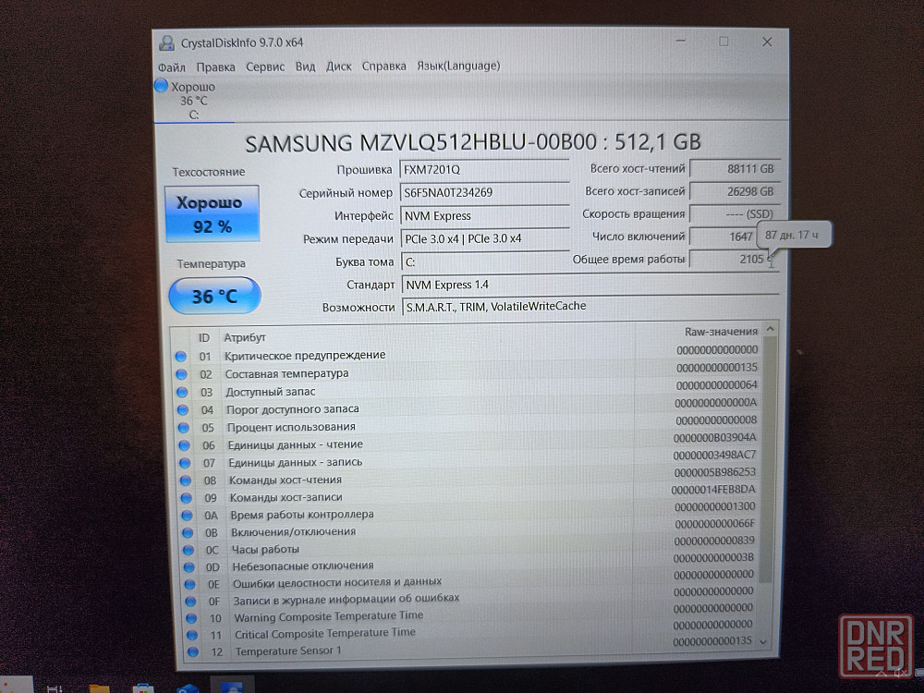Image resolution: width=924 pixels, height=693 pixels.
Task: Click status dot for Ошибки целостности носителя row
Action: 189,585
